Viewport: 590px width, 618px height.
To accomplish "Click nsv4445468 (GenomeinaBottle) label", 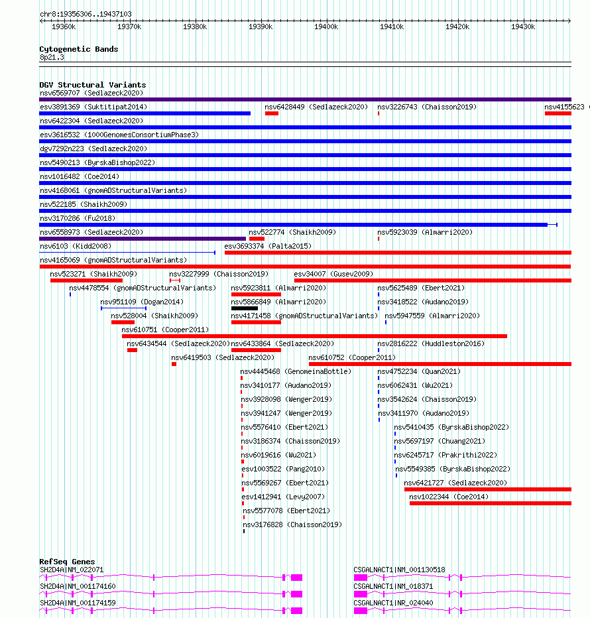I will (x=296, y=372).
